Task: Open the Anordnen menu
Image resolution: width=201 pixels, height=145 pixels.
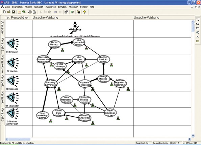Action: (73, 7)
